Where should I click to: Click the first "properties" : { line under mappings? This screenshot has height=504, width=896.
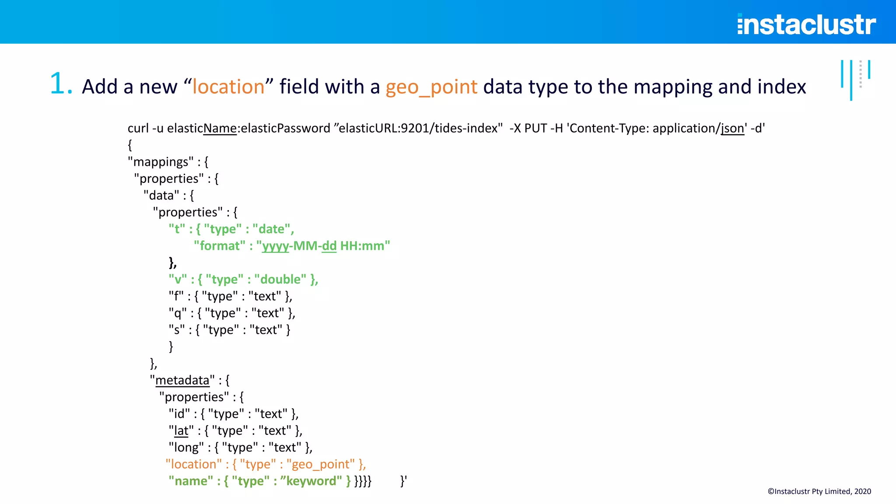pos(176,178)
